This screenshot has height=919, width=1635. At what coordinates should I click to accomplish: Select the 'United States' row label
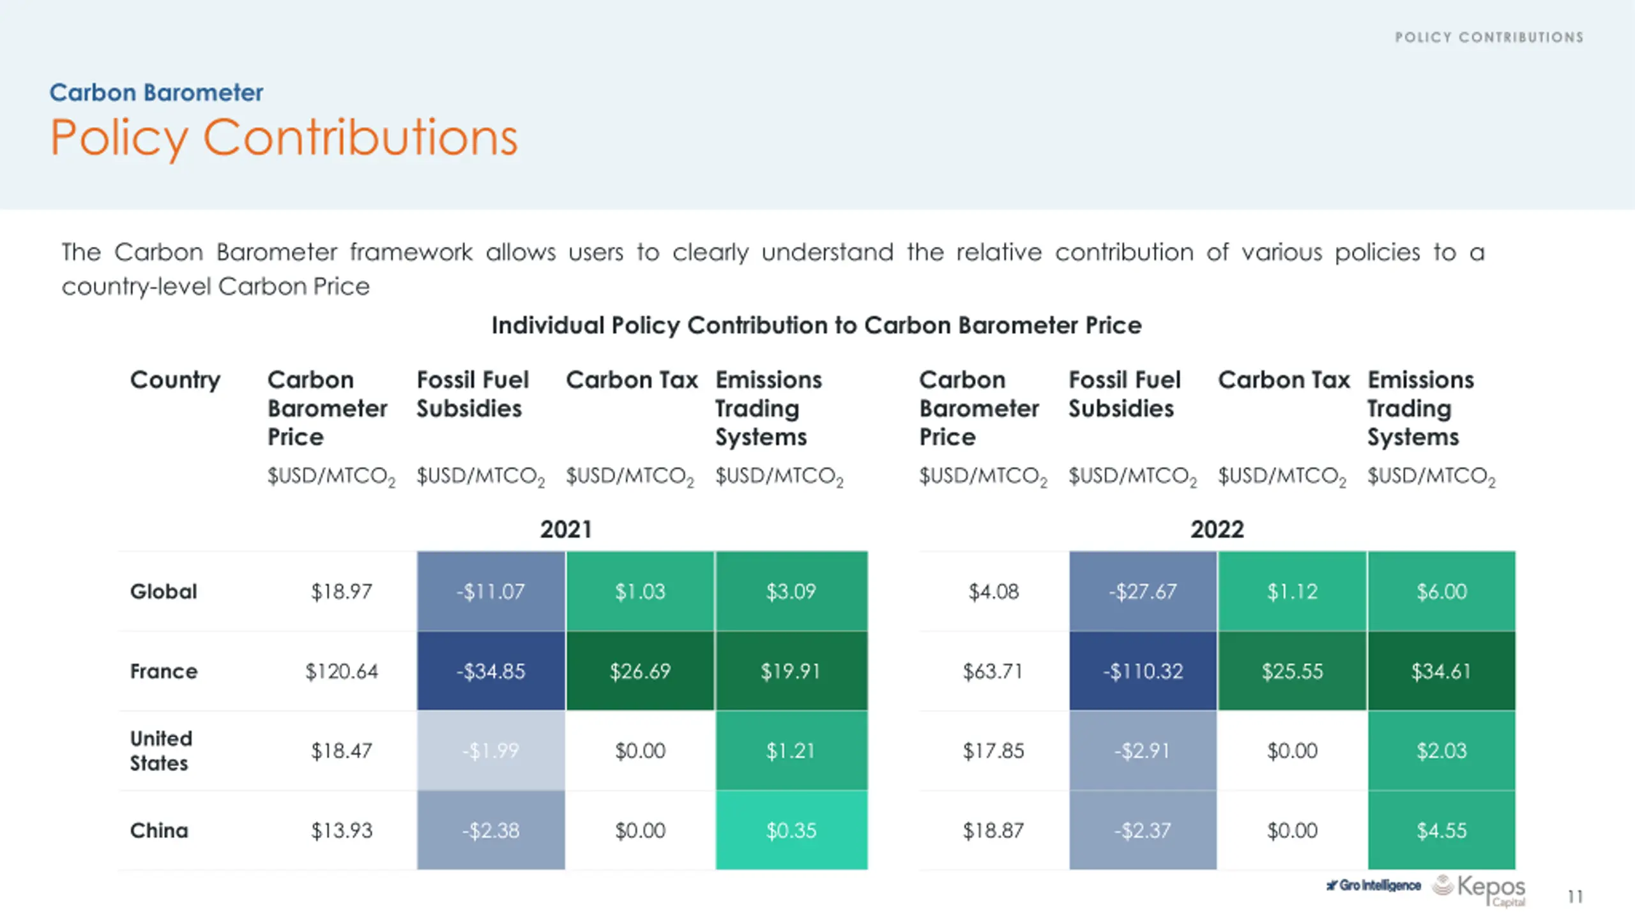click(x=161, y=751)
